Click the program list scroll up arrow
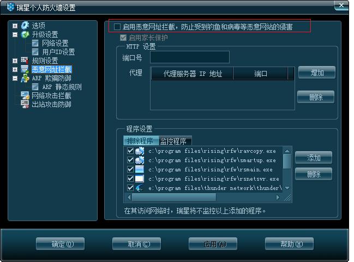 point(287,151)
